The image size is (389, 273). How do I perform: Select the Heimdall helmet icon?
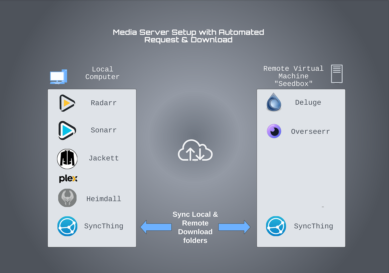[x=67, y=198]
